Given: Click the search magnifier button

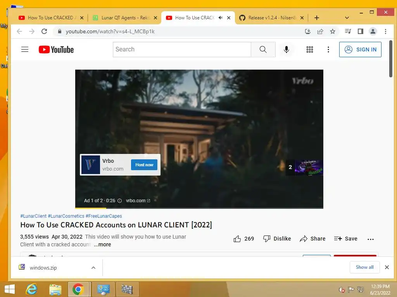Looking at the screenshot, I should click(x=263, y=49).
